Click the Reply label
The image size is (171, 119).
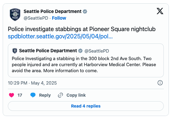45,95
